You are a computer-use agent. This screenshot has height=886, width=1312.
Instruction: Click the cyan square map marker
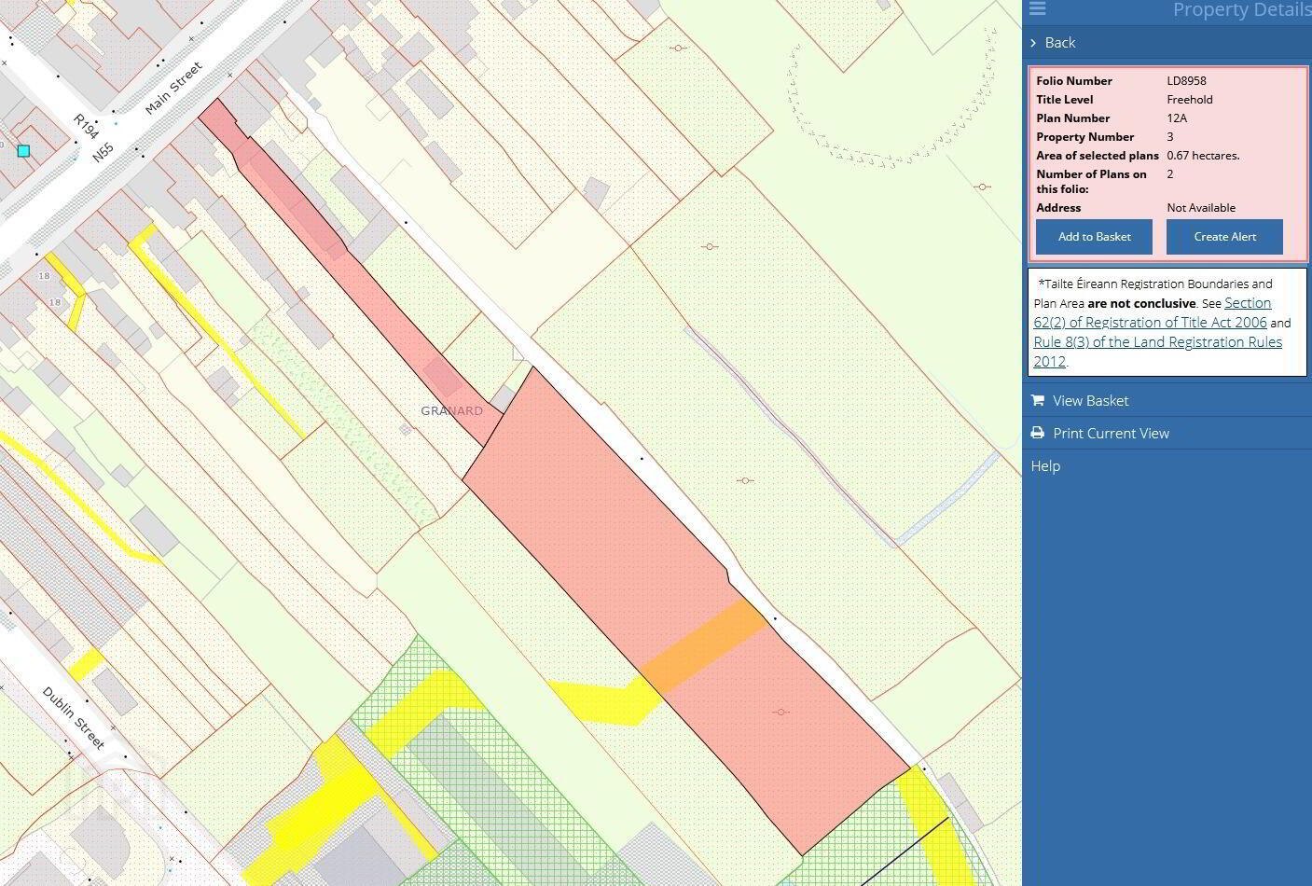point(23,150)
